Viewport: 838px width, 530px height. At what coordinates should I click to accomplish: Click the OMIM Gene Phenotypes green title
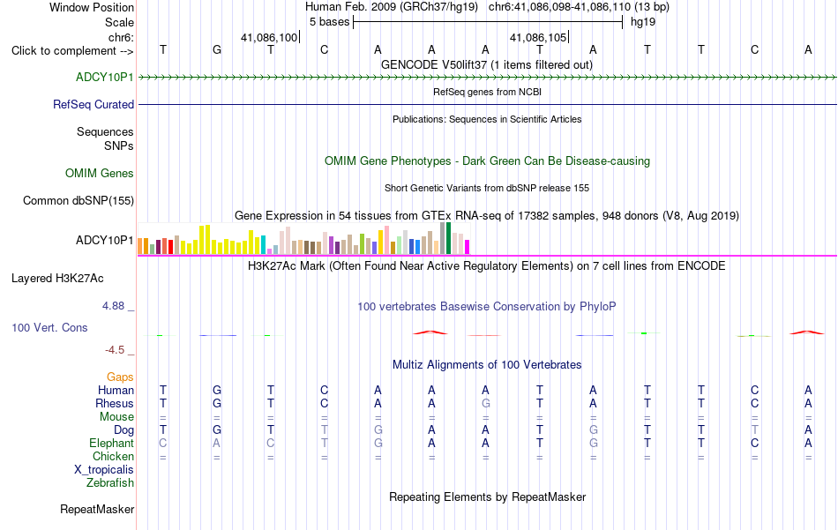pos(487,160)
